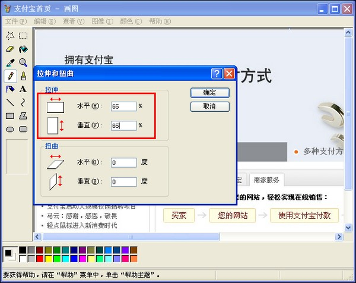Open the 图像 menu
The image size is (356, 283).
tap(101, 21)
